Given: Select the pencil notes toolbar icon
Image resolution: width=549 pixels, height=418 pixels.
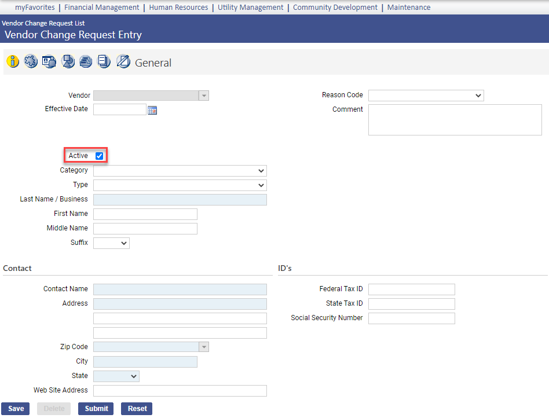Looking at the screenshot, I should pos(123,61).
